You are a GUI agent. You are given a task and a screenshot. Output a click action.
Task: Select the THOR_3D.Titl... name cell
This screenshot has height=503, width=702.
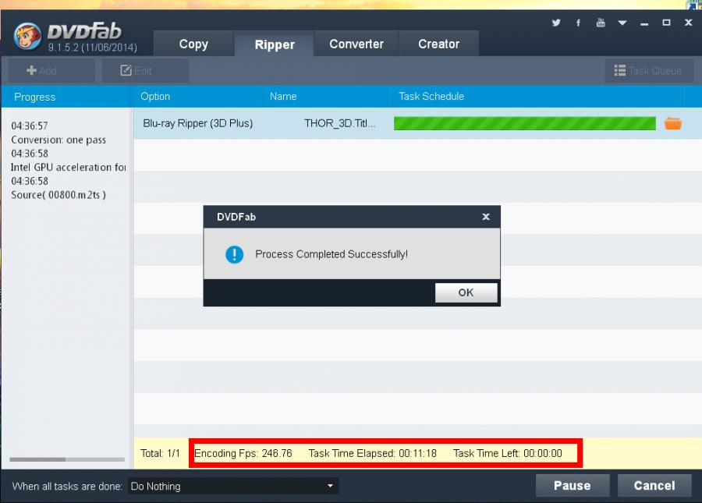coord(340,123)
